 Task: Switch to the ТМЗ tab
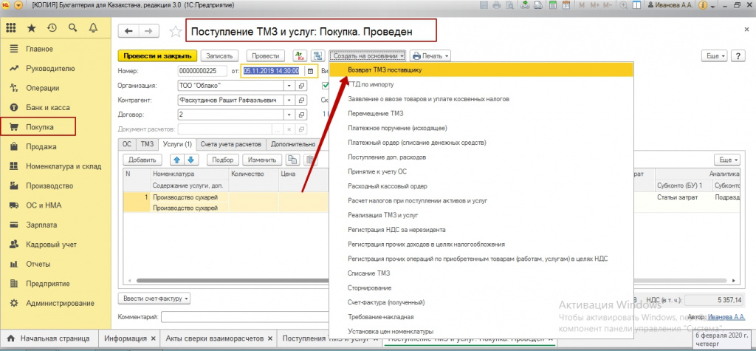147,144
